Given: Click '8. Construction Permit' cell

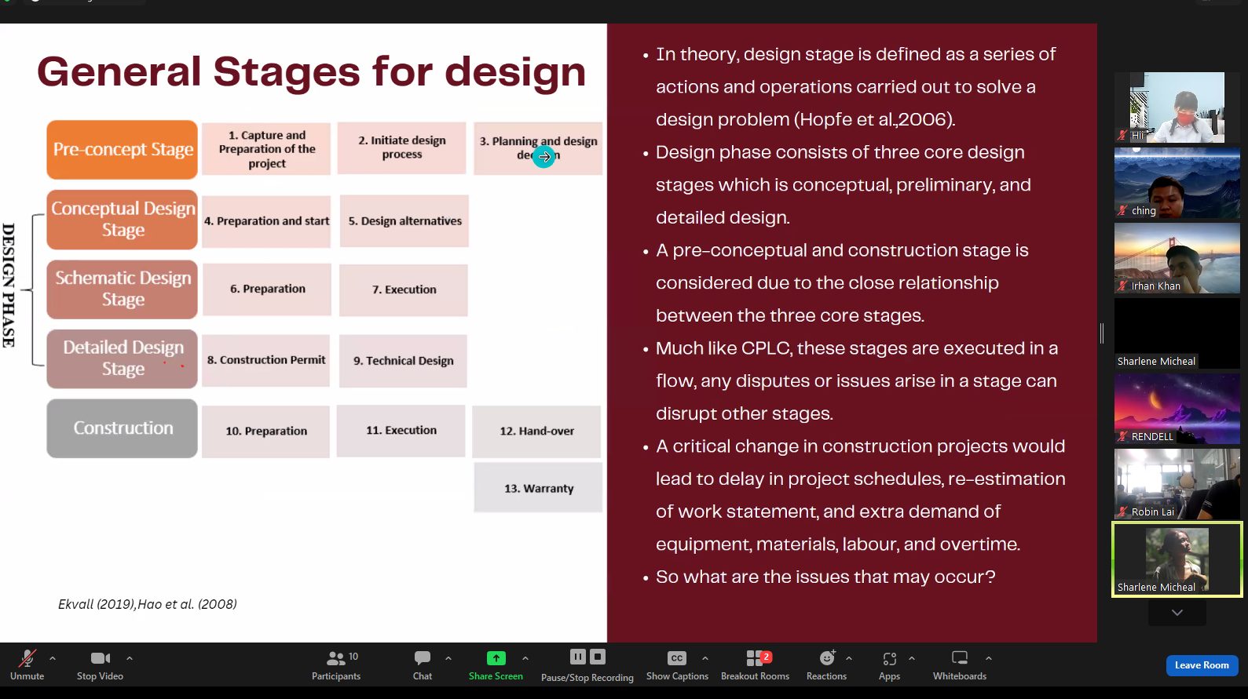Looking at the screenshot, I should pyautogui.click(x=266, y=360).
